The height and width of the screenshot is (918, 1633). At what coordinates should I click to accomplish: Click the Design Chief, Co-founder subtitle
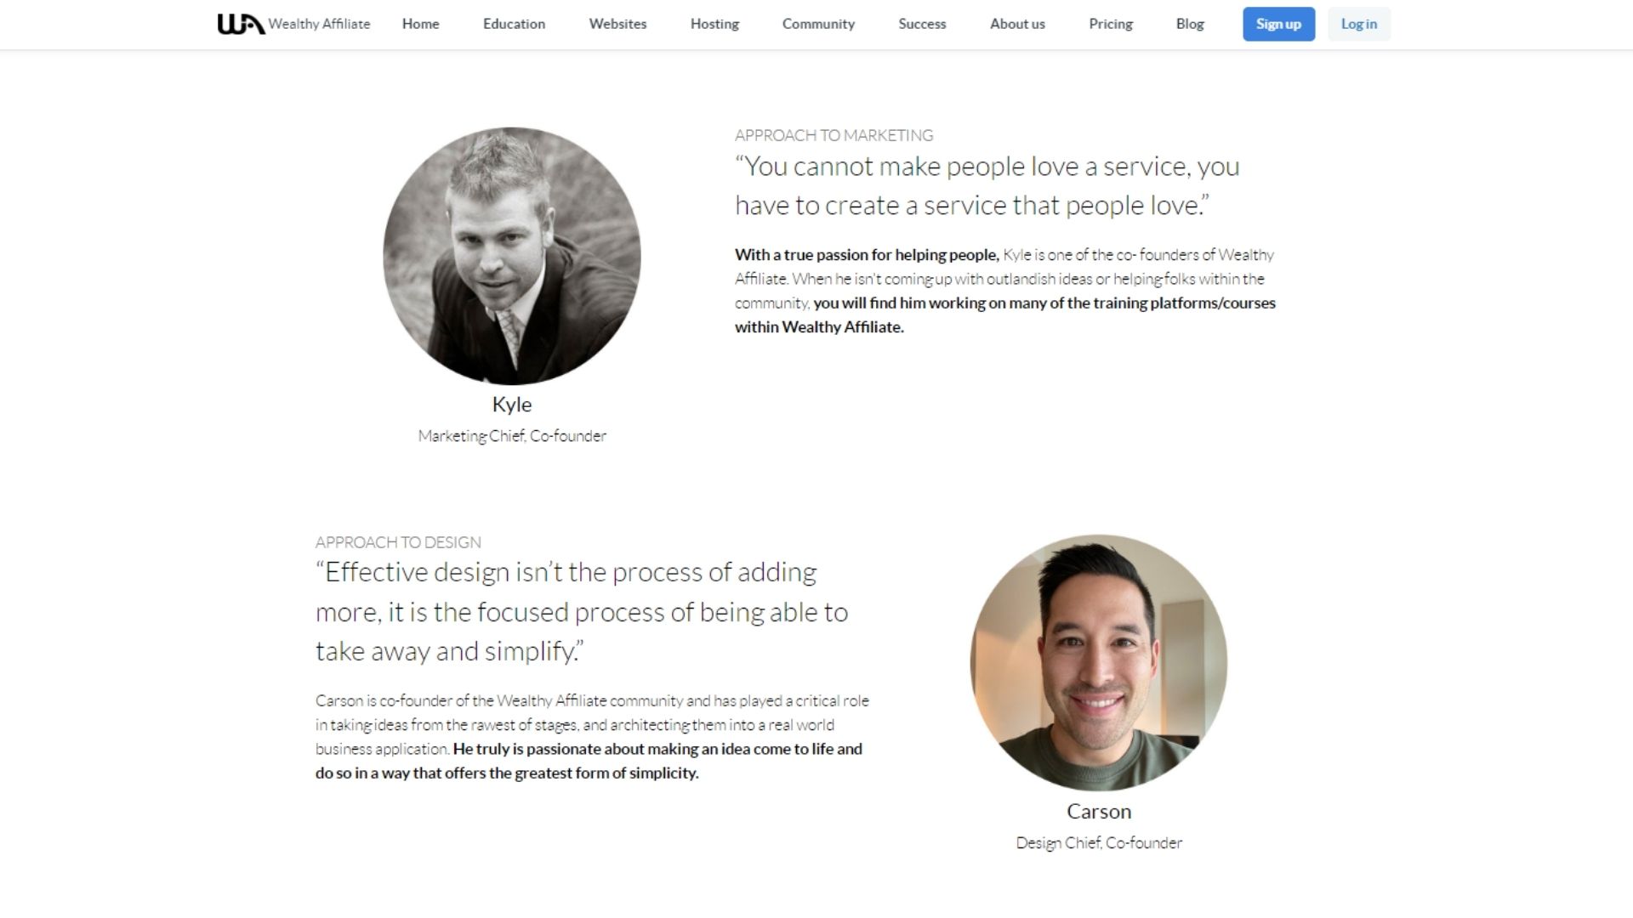(1099, 842)
